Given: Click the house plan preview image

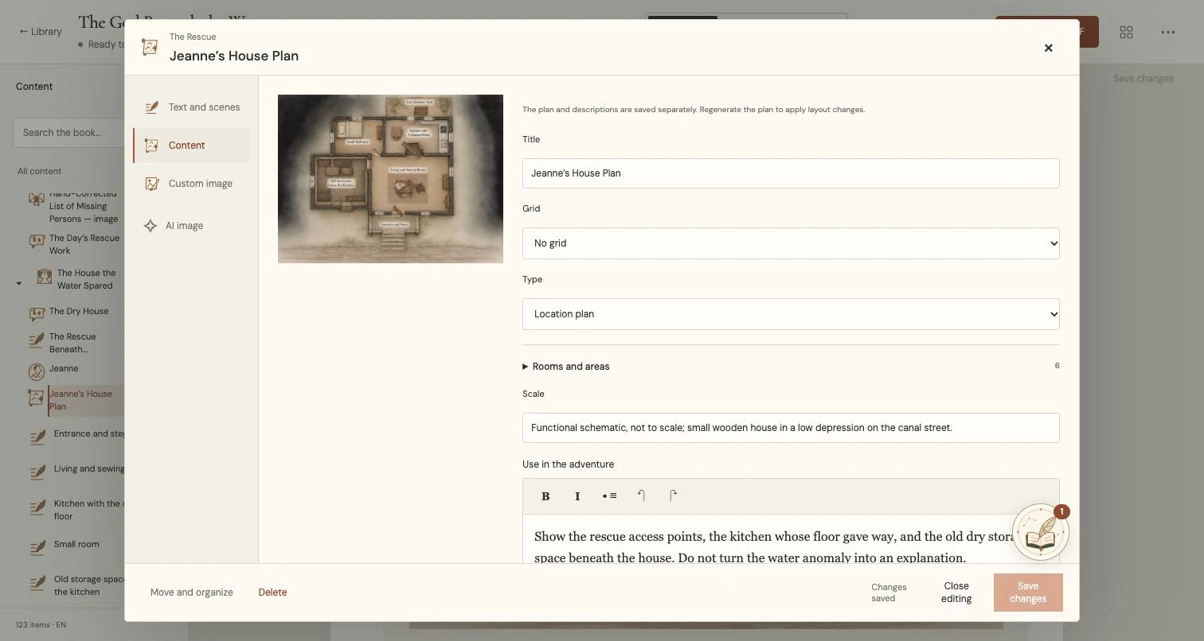Looking at the screenshot, I should 390,179.
